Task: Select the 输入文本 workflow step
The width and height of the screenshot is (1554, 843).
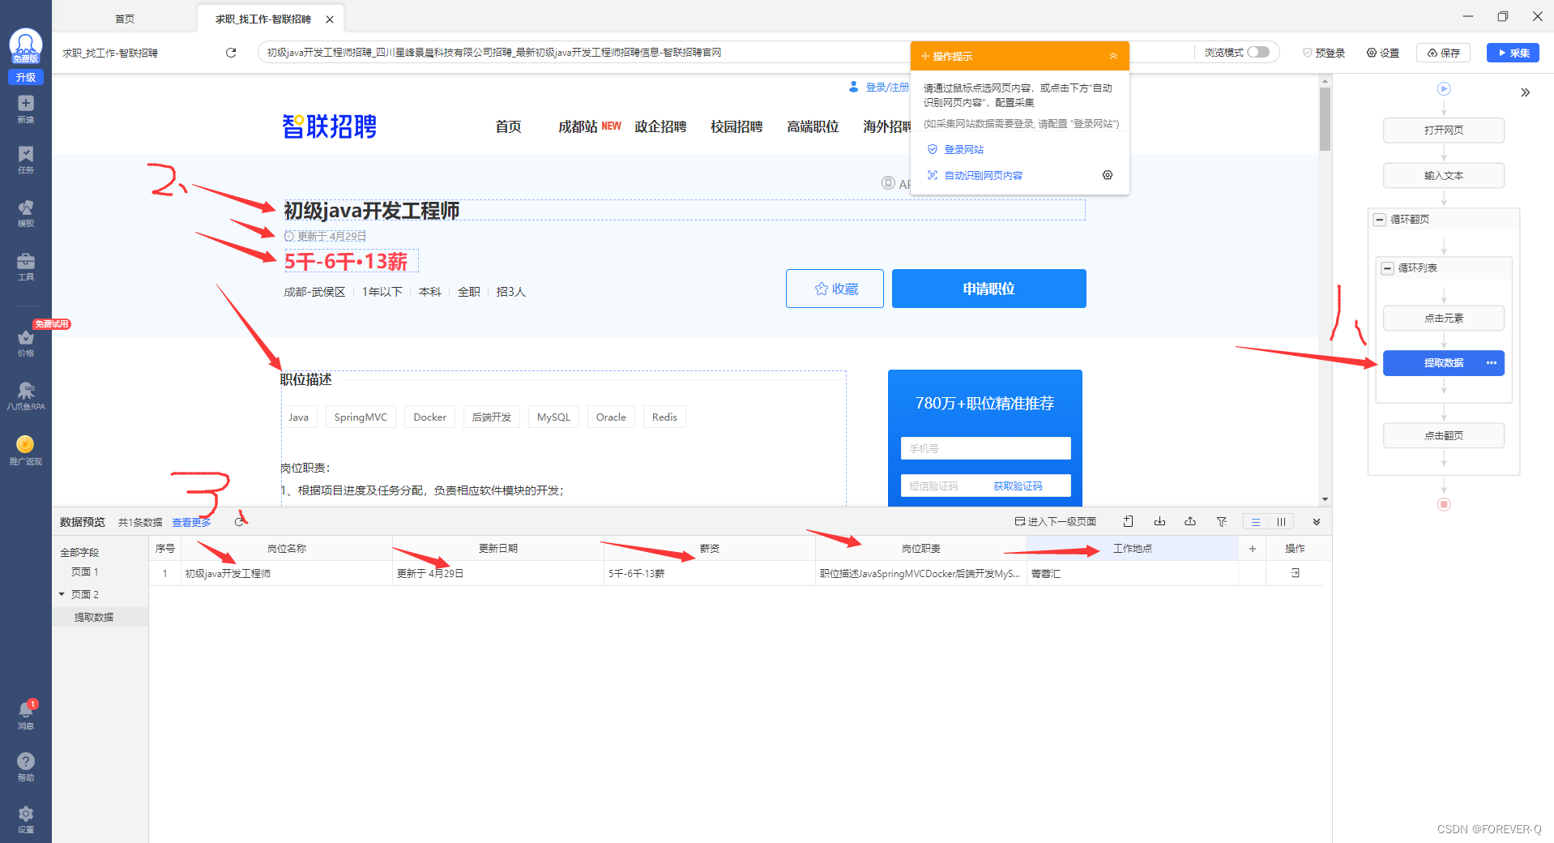Action: (1444, 176)
